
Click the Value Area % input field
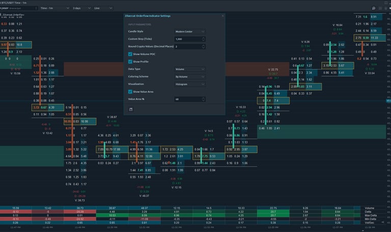186,99
